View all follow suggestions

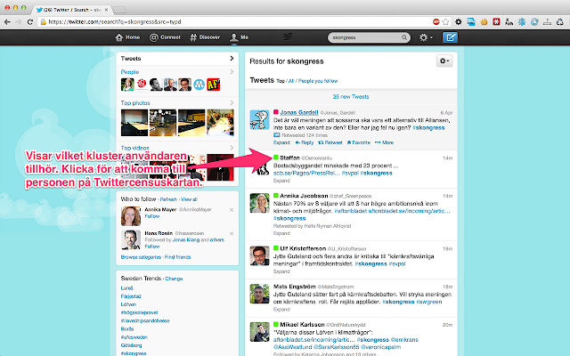189,199
